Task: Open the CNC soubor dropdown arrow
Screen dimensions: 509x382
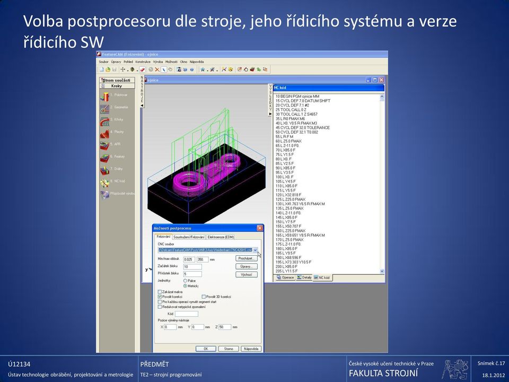Action: pos(255,250)
